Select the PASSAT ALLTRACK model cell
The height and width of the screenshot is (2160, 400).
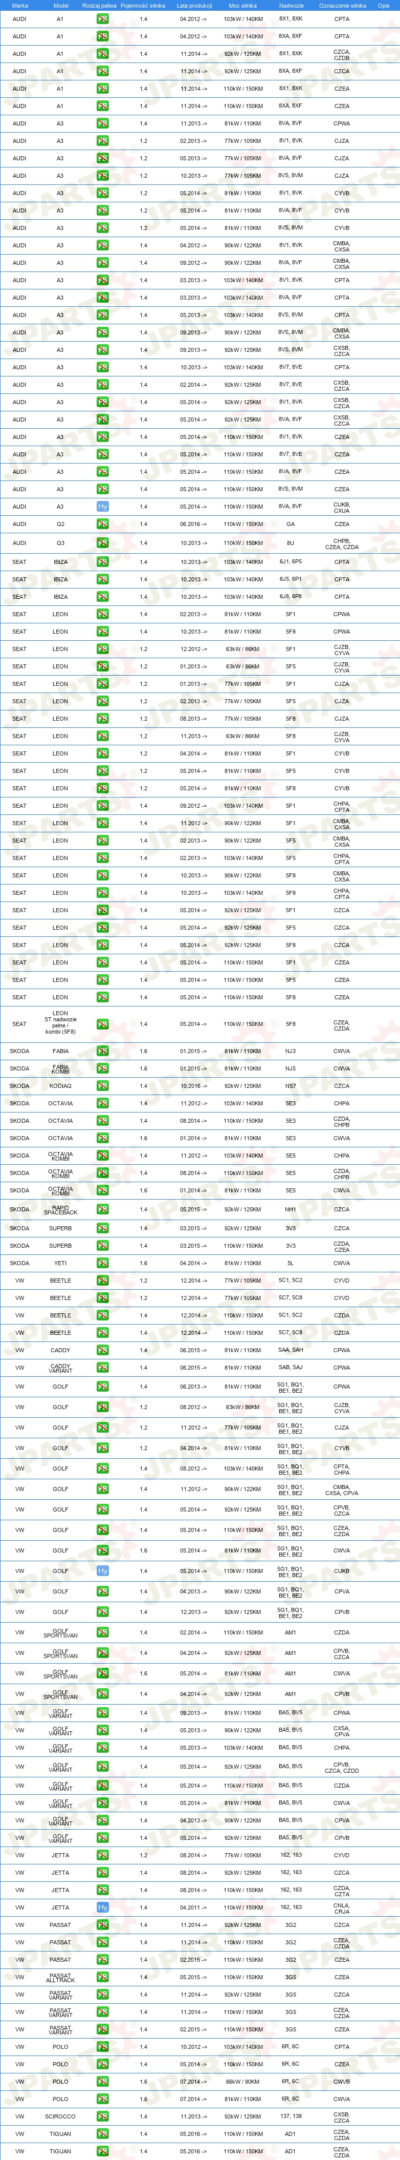60,1977
